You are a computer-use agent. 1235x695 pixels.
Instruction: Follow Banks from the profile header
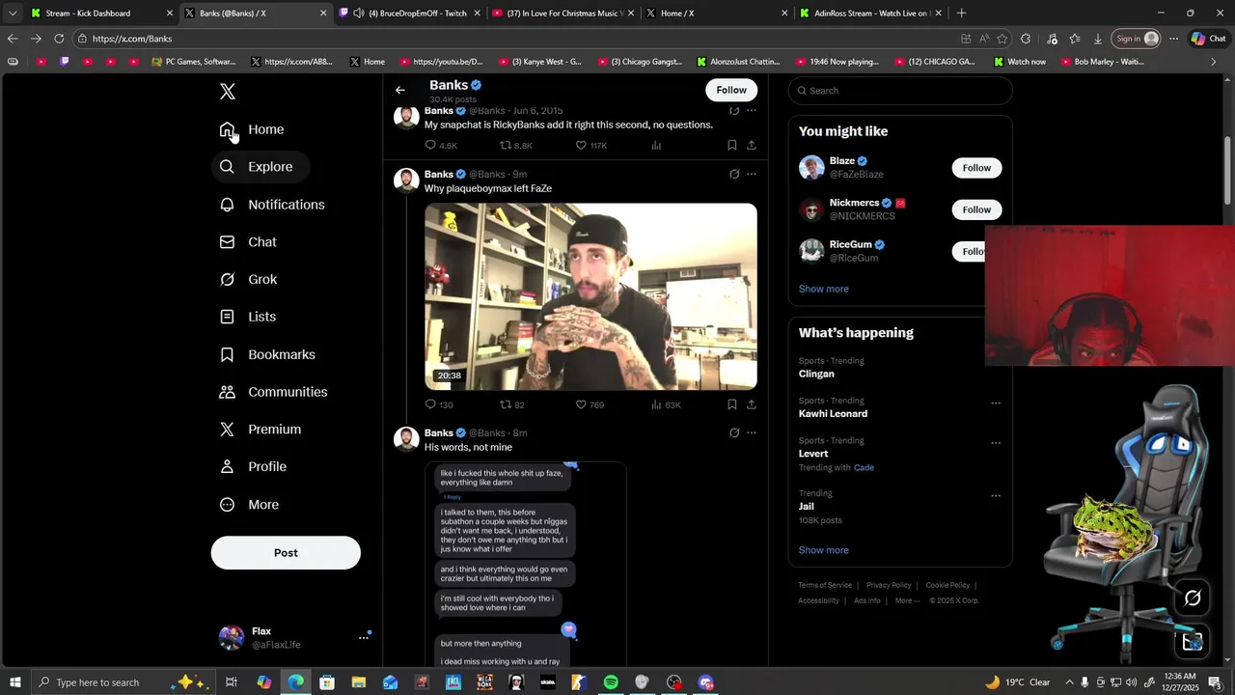pos(731,90)
